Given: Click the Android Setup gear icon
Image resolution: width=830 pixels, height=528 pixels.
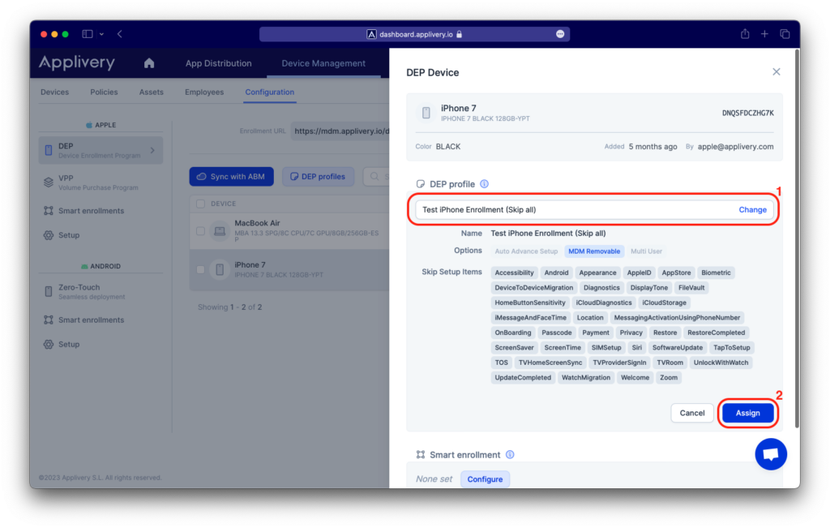Looking at the screenshot, I should pos(48,344).
